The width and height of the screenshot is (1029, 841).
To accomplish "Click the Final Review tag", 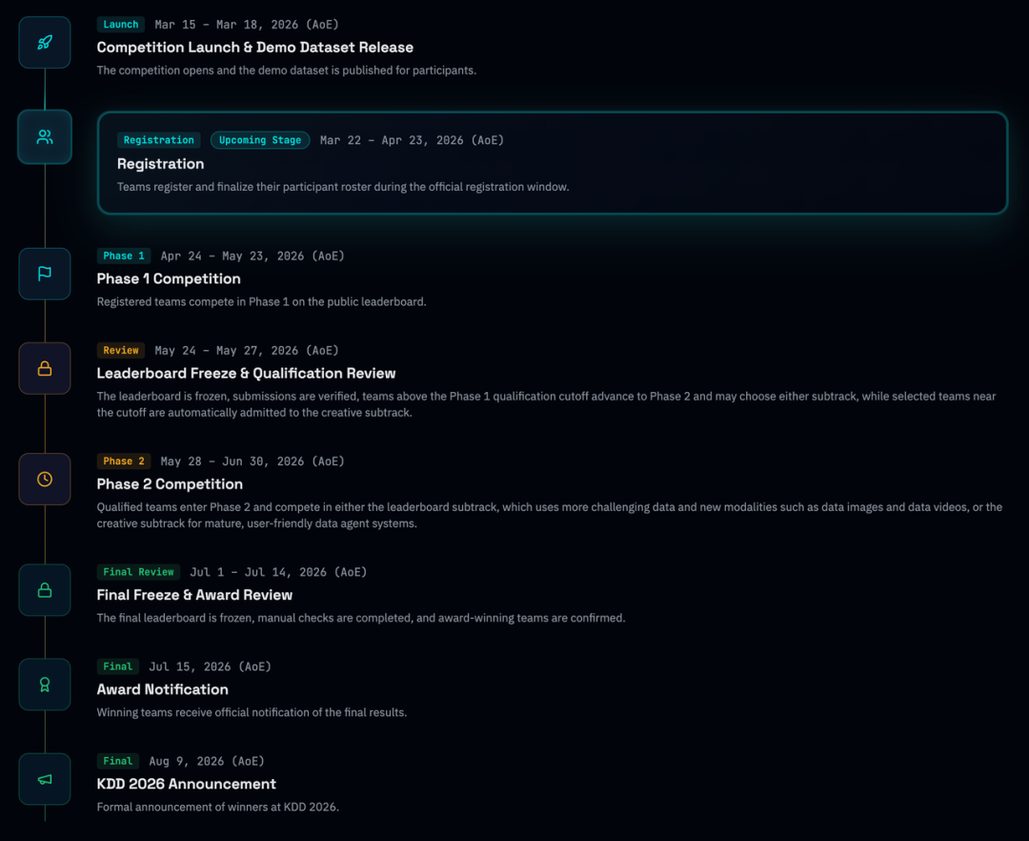I will [139, 572].
